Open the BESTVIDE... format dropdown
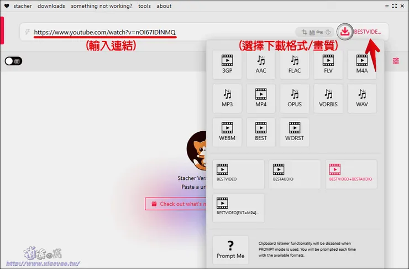The width and height of the screenshot is (409, 269). tap(368, 32)
